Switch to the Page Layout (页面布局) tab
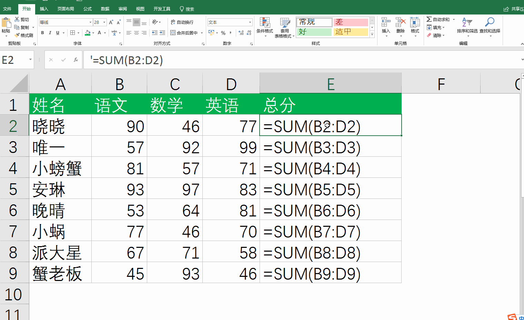This screenshot has height=320, width=524. click(65, 9)
